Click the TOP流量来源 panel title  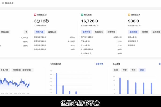[55, 64]
